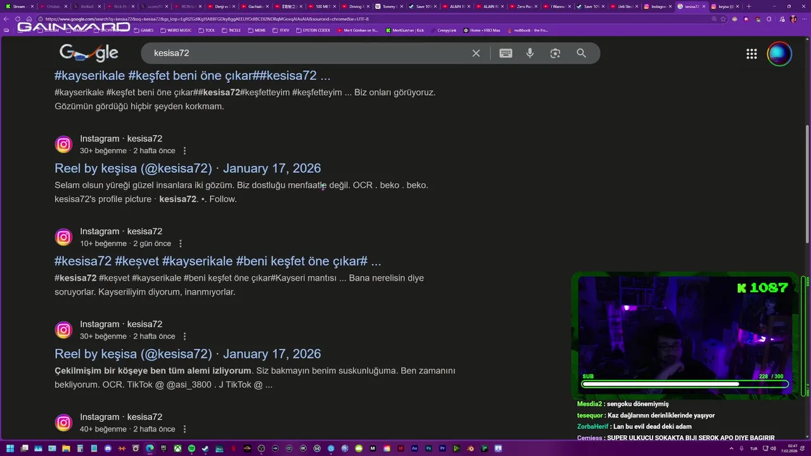The image size is (811, 456).
Task: Open volume control in the system tray
Action: (773, 448)
